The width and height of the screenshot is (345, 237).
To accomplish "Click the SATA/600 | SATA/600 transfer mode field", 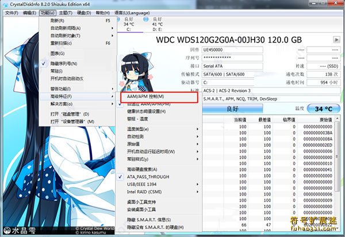I will tap(232, 74).
